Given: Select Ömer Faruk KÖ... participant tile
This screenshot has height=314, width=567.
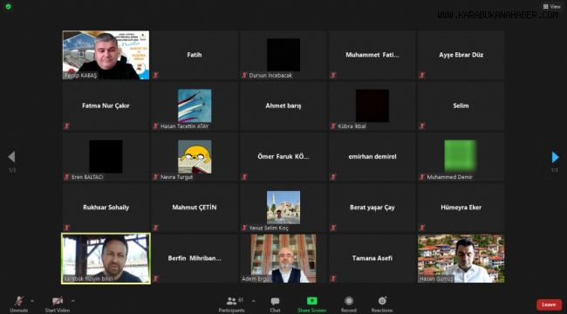Looking at the screenshot, I should [283, 157].
